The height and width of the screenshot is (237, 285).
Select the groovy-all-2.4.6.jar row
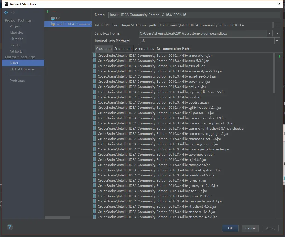pyautogui.click(x=183, y=186)
